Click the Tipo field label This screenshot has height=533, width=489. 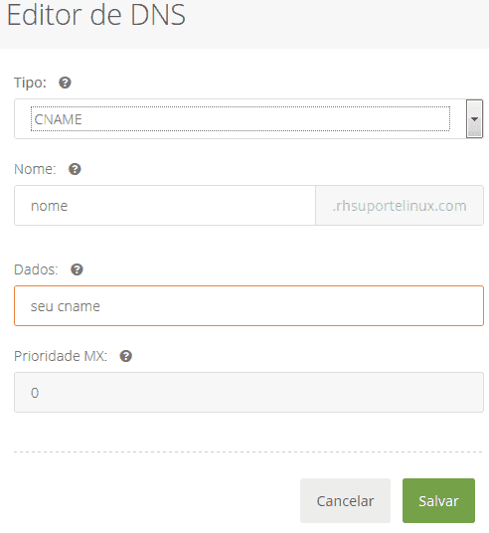pyautogui.click(x=30, y=83)
